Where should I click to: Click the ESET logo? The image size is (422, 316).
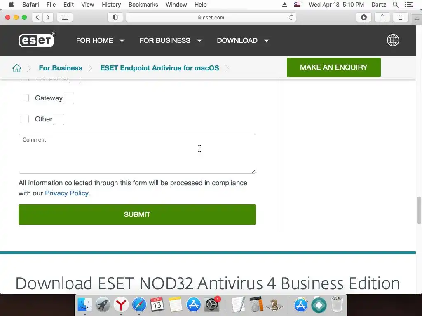pos(36,40)
